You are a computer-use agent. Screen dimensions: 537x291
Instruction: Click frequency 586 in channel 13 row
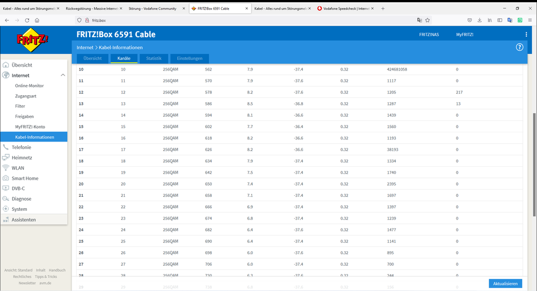tap(208, 103)
